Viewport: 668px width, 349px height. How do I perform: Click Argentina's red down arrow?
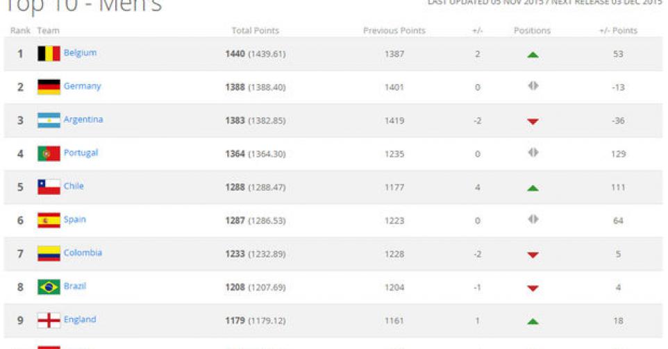[x=533, y=121]
